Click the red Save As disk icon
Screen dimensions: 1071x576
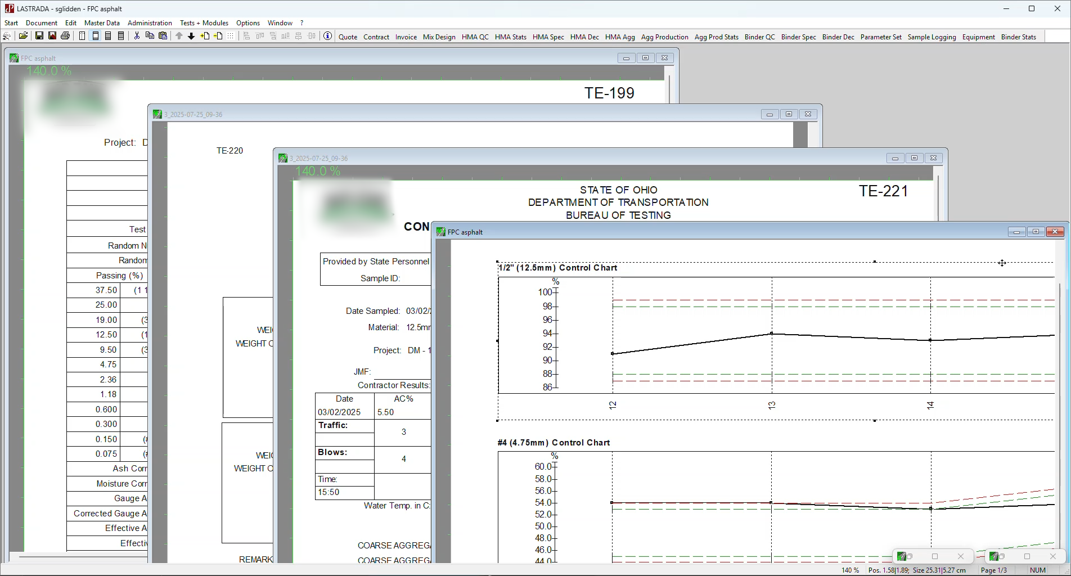coord(52,36)
